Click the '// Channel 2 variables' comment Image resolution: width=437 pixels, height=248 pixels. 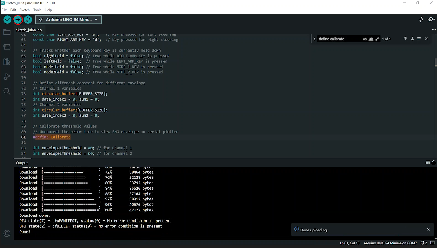point(57,105)
